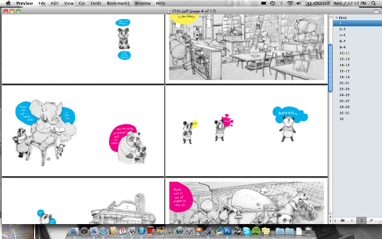
Task: Show the Annotations pencil sidebar view
Action: [x=371, y=220]
